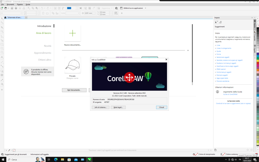Screen dimensions: 259x162
Task: Select Area di lavoro in welcome sidebar
Action: point(44,33)
